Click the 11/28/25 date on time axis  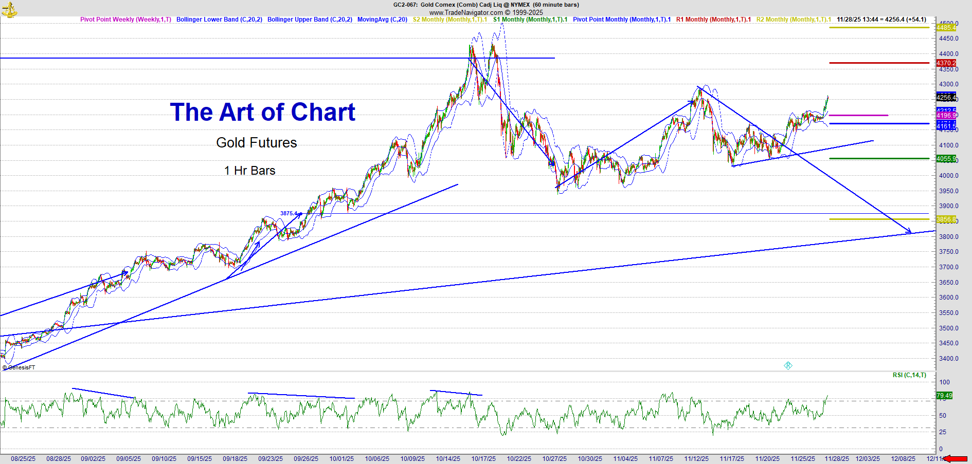coord(838,459)
